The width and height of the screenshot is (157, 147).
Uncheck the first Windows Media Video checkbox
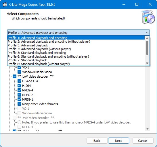point(19,72)
